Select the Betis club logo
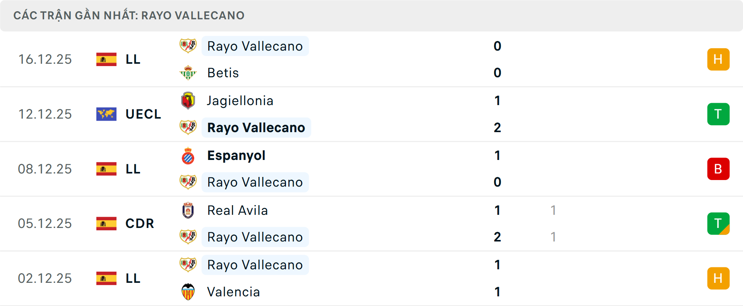This screenshot has width=743, height=306. coord(188,73)
